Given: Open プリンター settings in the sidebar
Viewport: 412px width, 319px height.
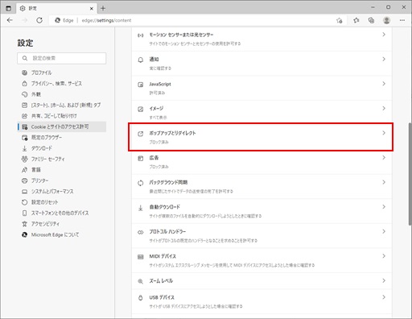Looking at the screenshot, I should click(x=62, y=180).
